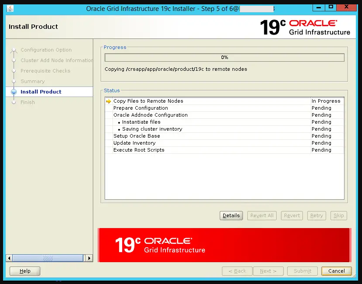Image resolution: width=362 pixels, height=284 pixels.
Task: Select the Prepare Configuration row
Action: pos(225,108)
